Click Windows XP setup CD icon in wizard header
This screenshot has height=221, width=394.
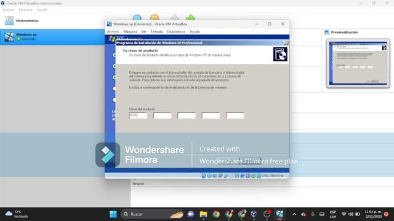[280, 54]
